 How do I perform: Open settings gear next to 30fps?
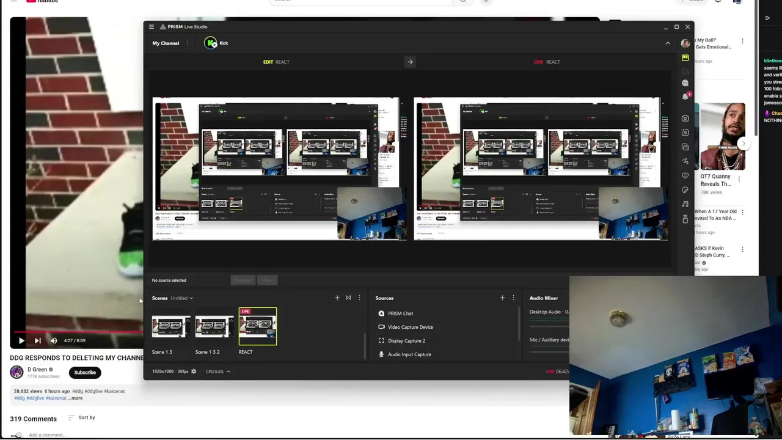194,371
